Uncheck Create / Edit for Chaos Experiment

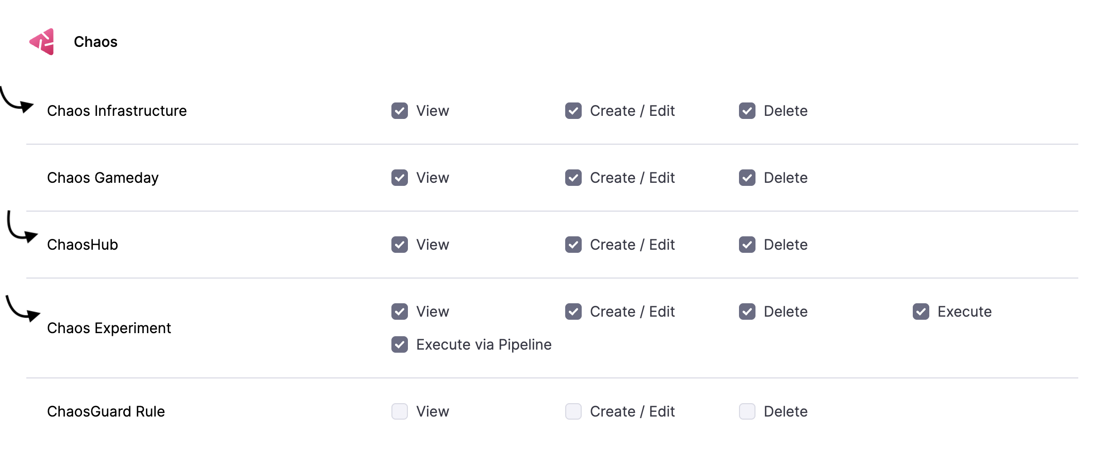coord(573,312)
